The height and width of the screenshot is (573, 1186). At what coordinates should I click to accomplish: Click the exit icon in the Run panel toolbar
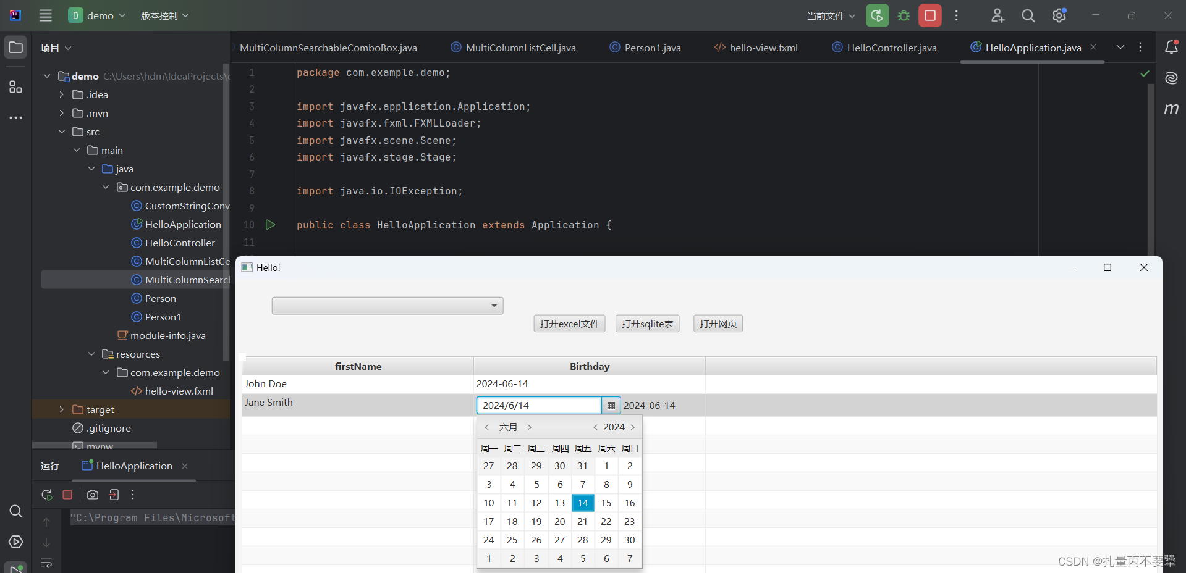[x=114, y=495]
